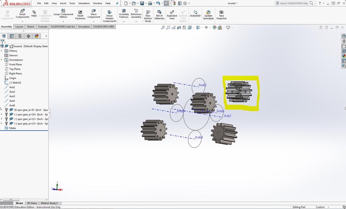Expand more FeatureManager tabs arrow
The height and width of the screenshot is (209, 346).
(46, 36)
